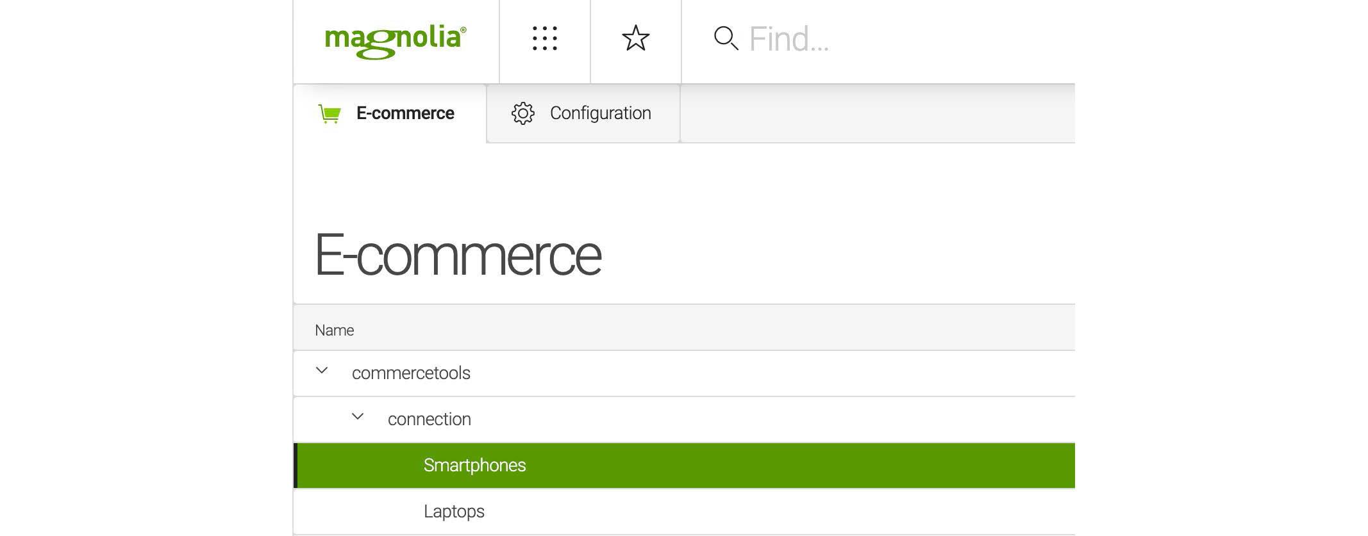Click the Magnolia logo
The width and height of the screenshot is (1368, 536).
point(396,42)
